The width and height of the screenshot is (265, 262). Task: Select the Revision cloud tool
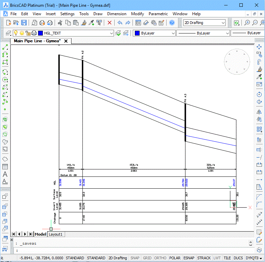click(5, 159)
